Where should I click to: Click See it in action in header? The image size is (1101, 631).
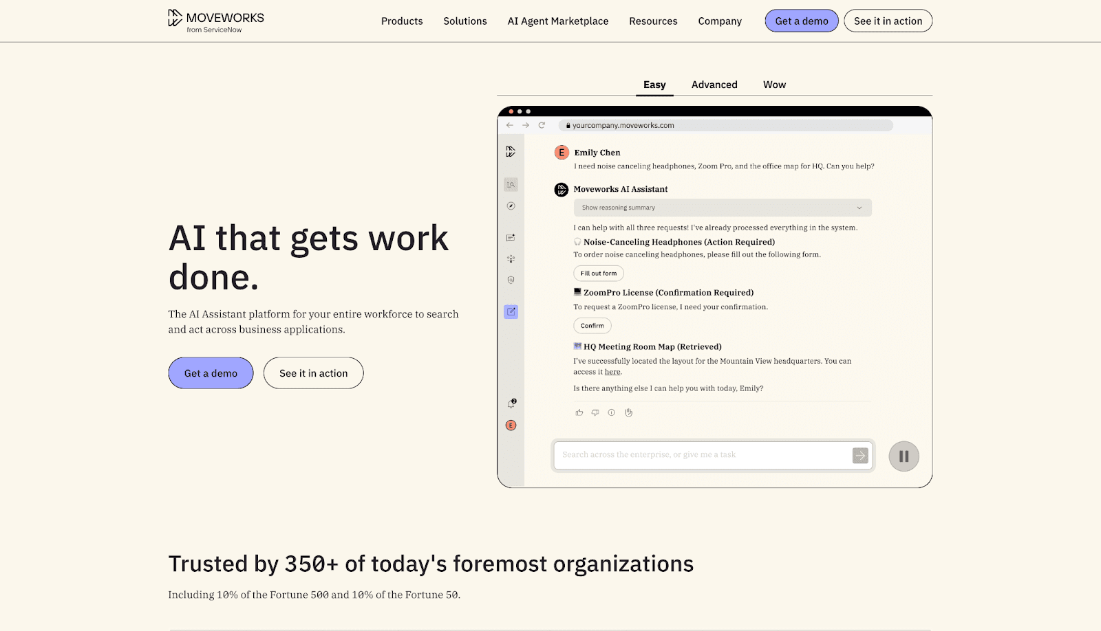pyautogui.click(x=888, y=21)
